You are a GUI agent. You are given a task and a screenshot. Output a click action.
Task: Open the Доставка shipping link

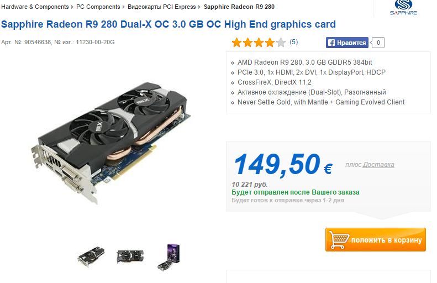pos(378,165)
